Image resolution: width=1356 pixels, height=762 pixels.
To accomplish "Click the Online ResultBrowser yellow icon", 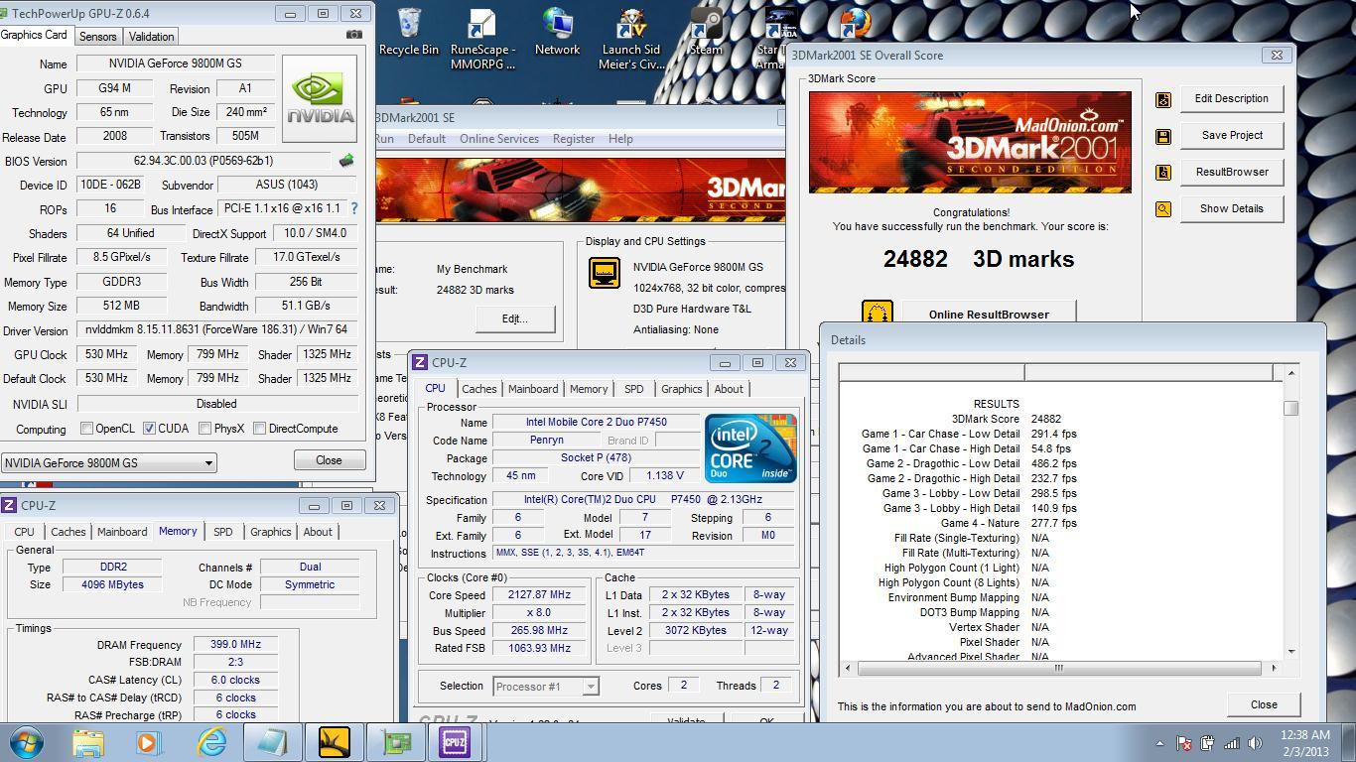I will [878, 312].
